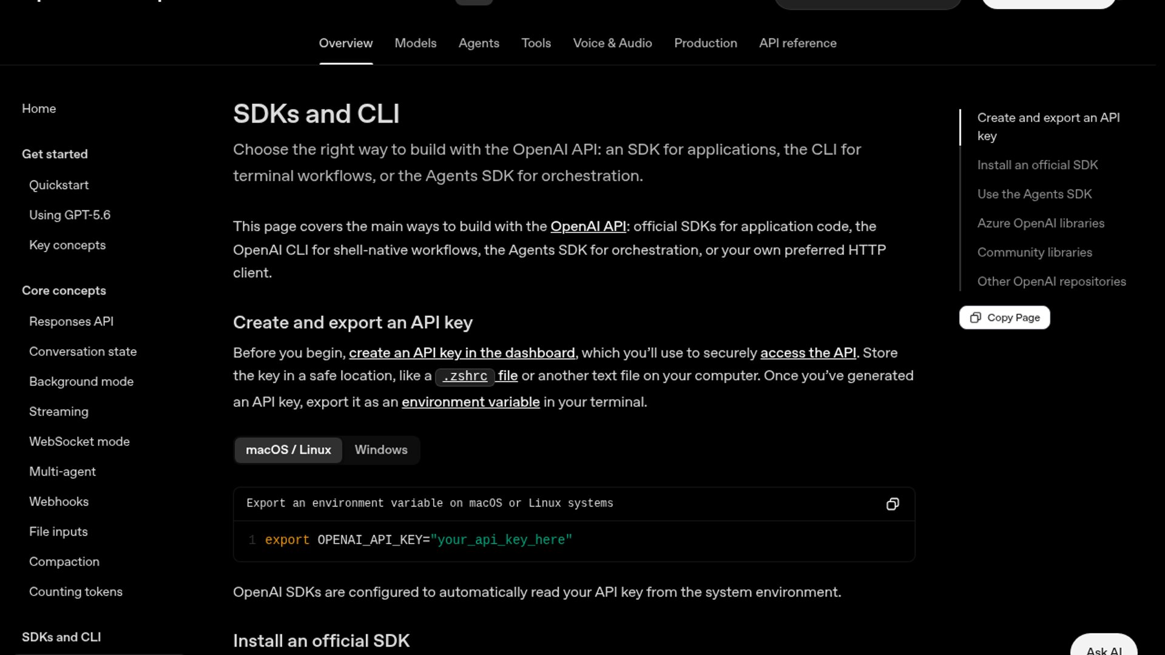Screen dimensions: 1165x655
Task: Click the Copy Page button
Action: [1004, 318]
